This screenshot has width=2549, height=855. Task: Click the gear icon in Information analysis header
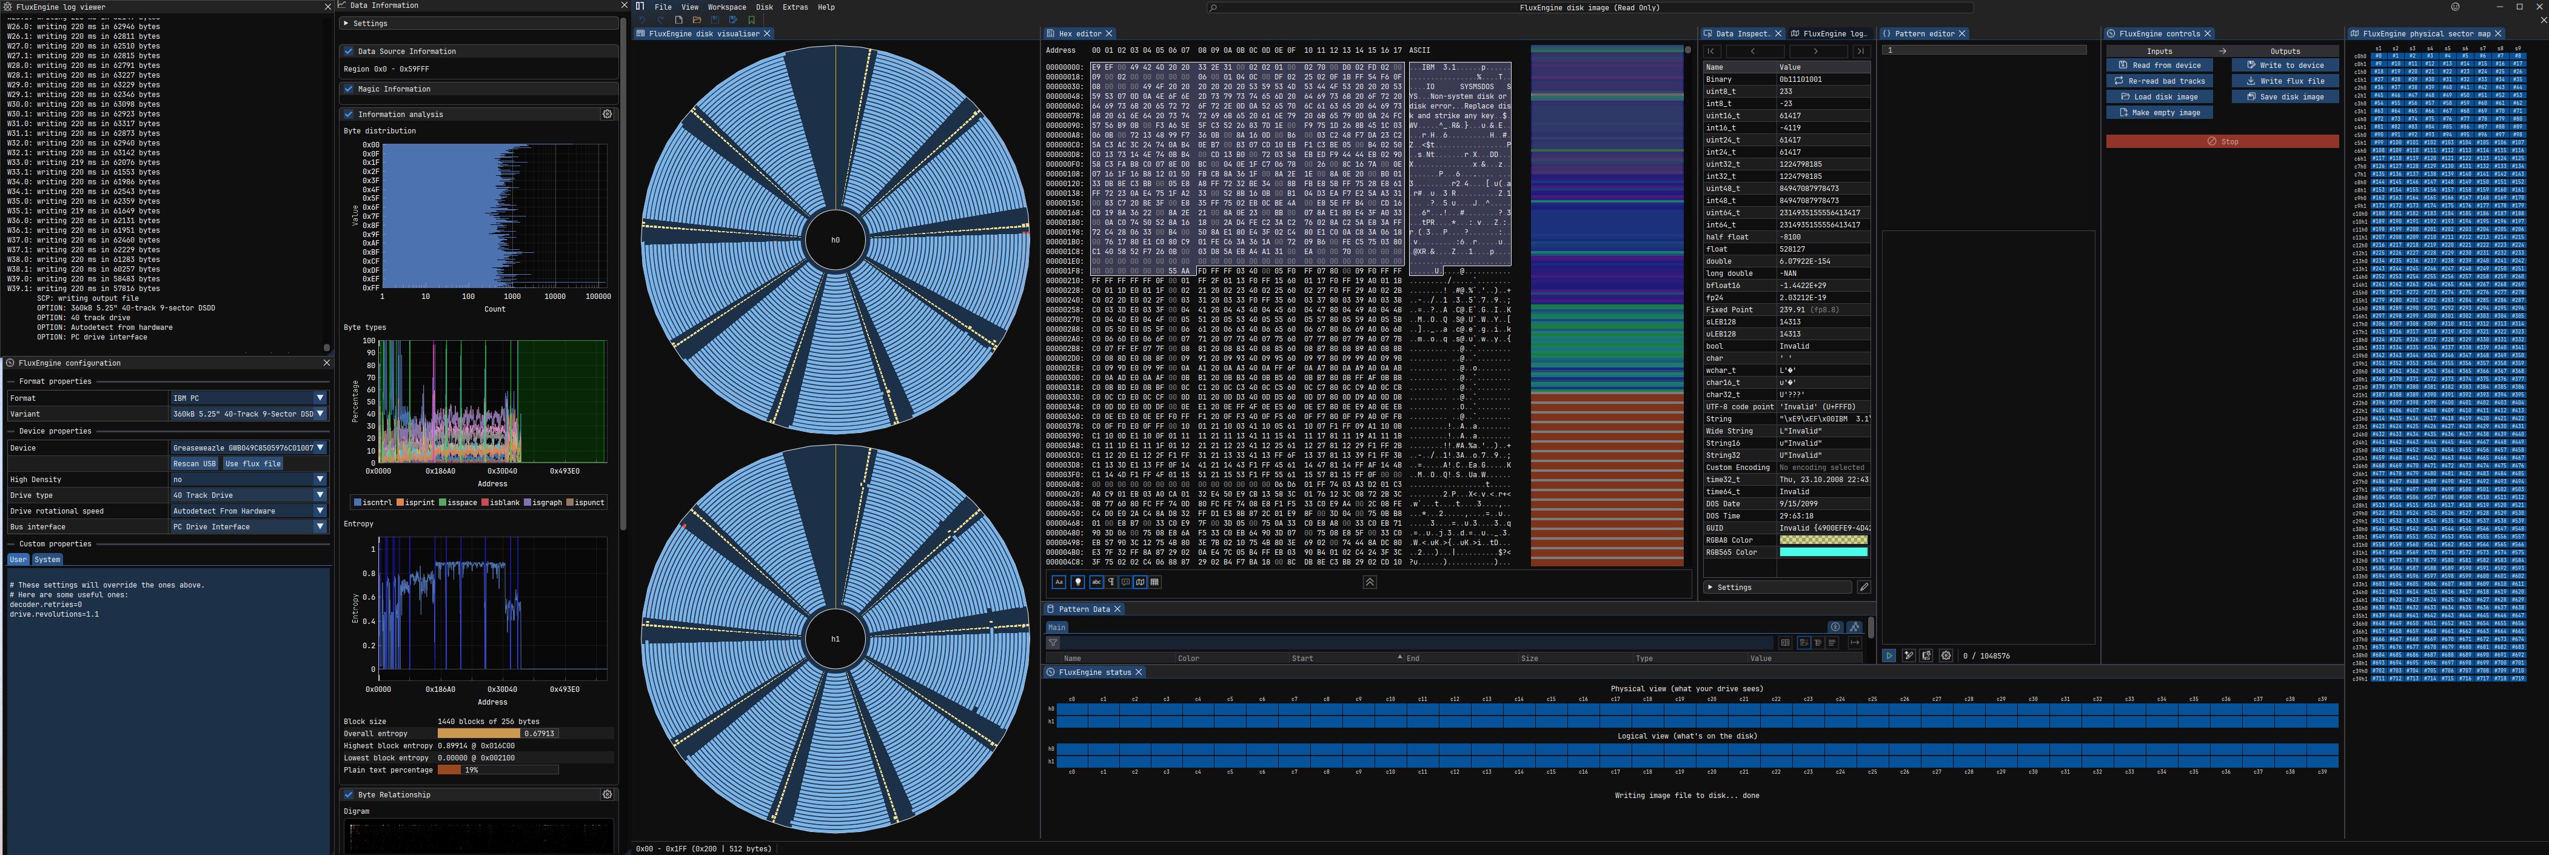[x=608, y=114]
